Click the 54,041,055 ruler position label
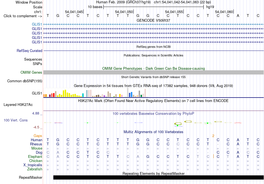 pyautogui.click(x=174, y=12)
